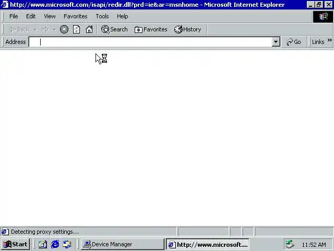This screenshot has height=251, width=334.
Task: Click the IE icon in title bar
Action: coord(5,5)
